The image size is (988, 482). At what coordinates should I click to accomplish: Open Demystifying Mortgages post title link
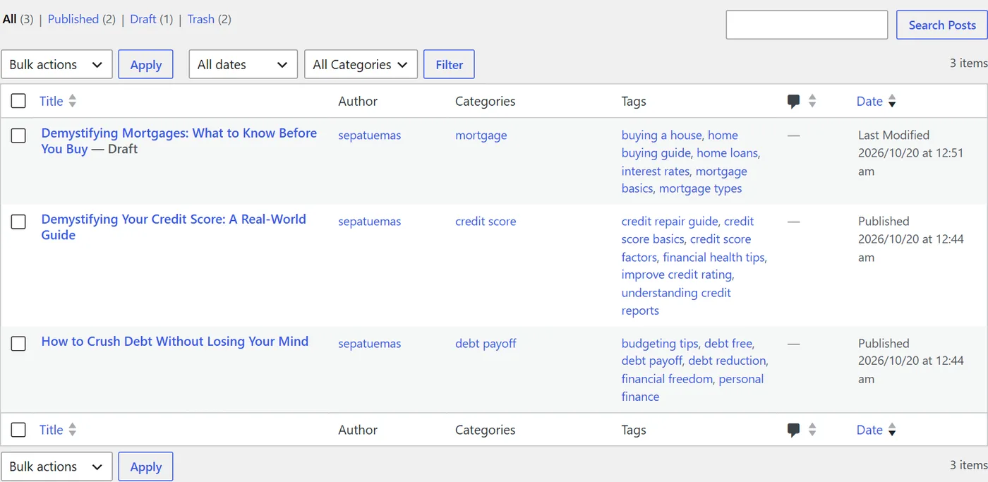179,140
